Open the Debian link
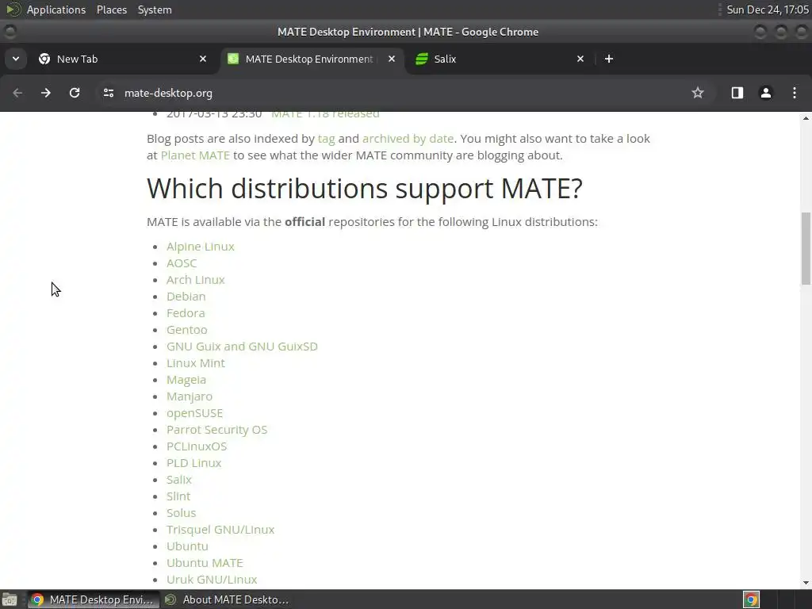Image resolution: width=812 pixels, height=609 pixels. (186, 297)
